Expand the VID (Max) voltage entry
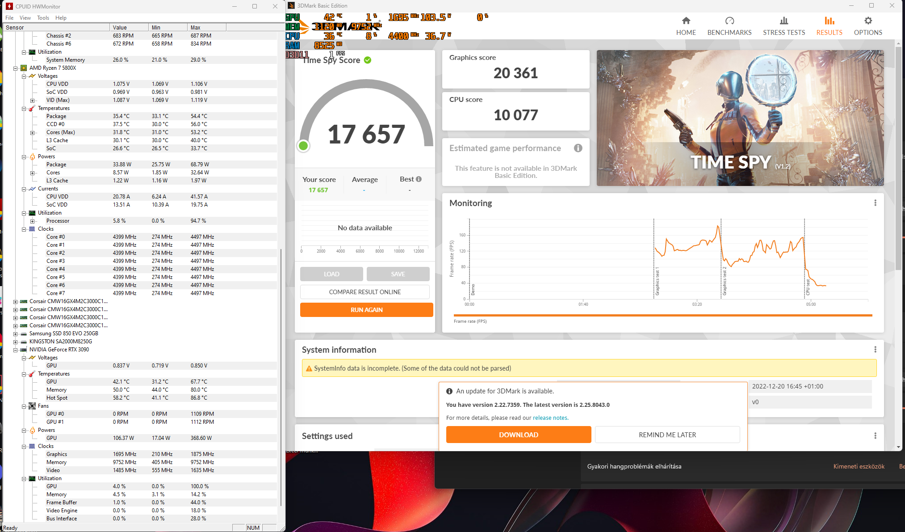The width and height of the screenshot is (905, 532). (x=32, y=101)
